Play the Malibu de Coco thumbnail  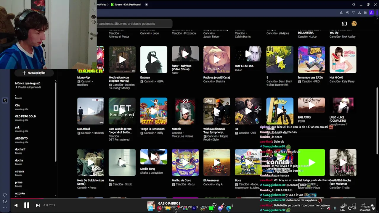point(185,162)
